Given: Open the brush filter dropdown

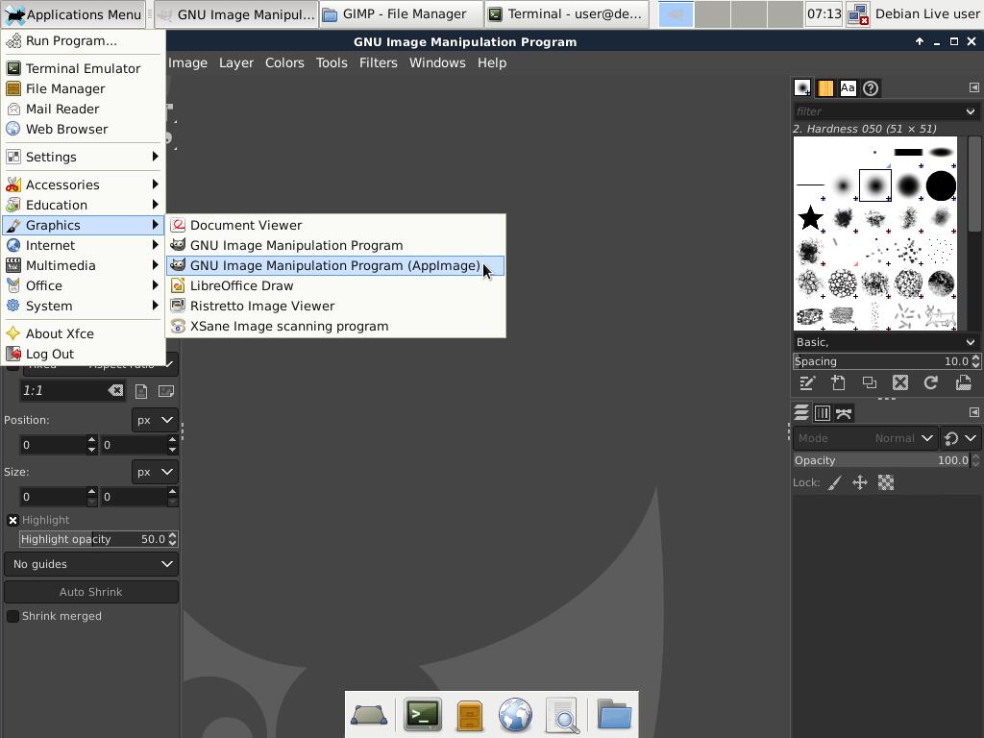Looking at the screenshot, I should pyautogui.click(x=971, y=111).
